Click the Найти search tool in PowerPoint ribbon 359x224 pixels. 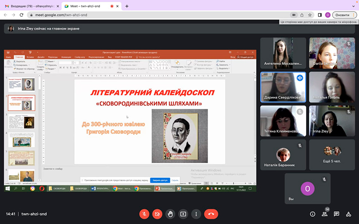(x=221, y=61)
